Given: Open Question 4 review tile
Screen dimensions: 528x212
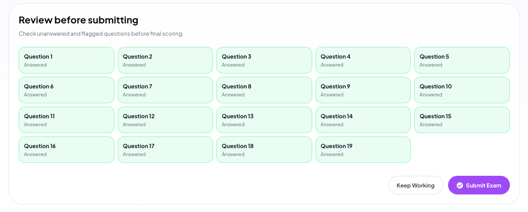Looking at the screenshot, I should 363,60.
